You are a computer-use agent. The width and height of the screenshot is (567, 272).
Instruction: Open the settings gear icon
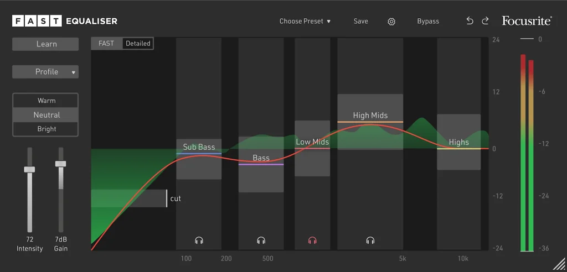point(391,22)
